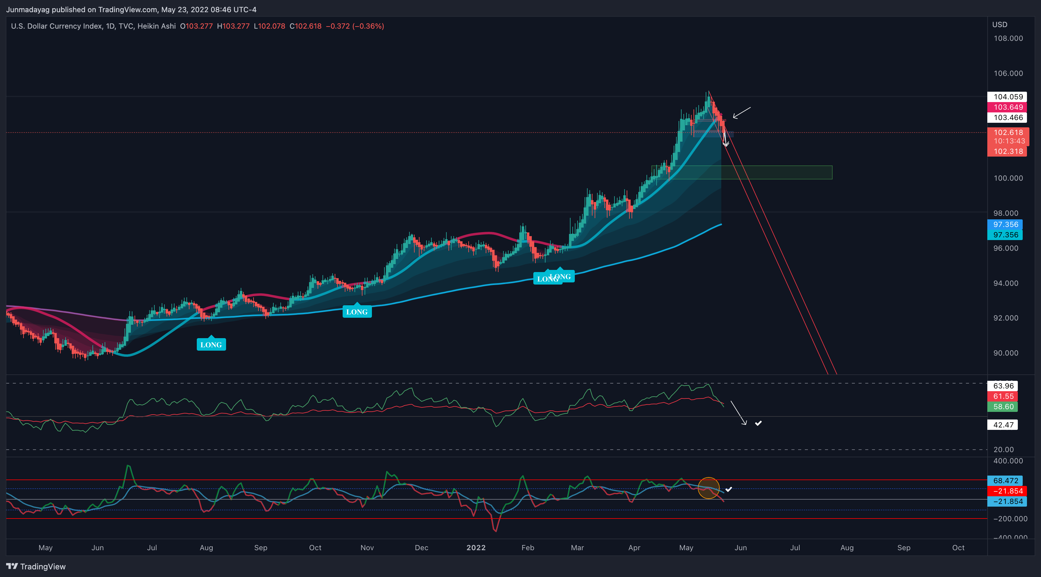
Task: Click the blue price label 97.356
Action: coord(1005,224)
